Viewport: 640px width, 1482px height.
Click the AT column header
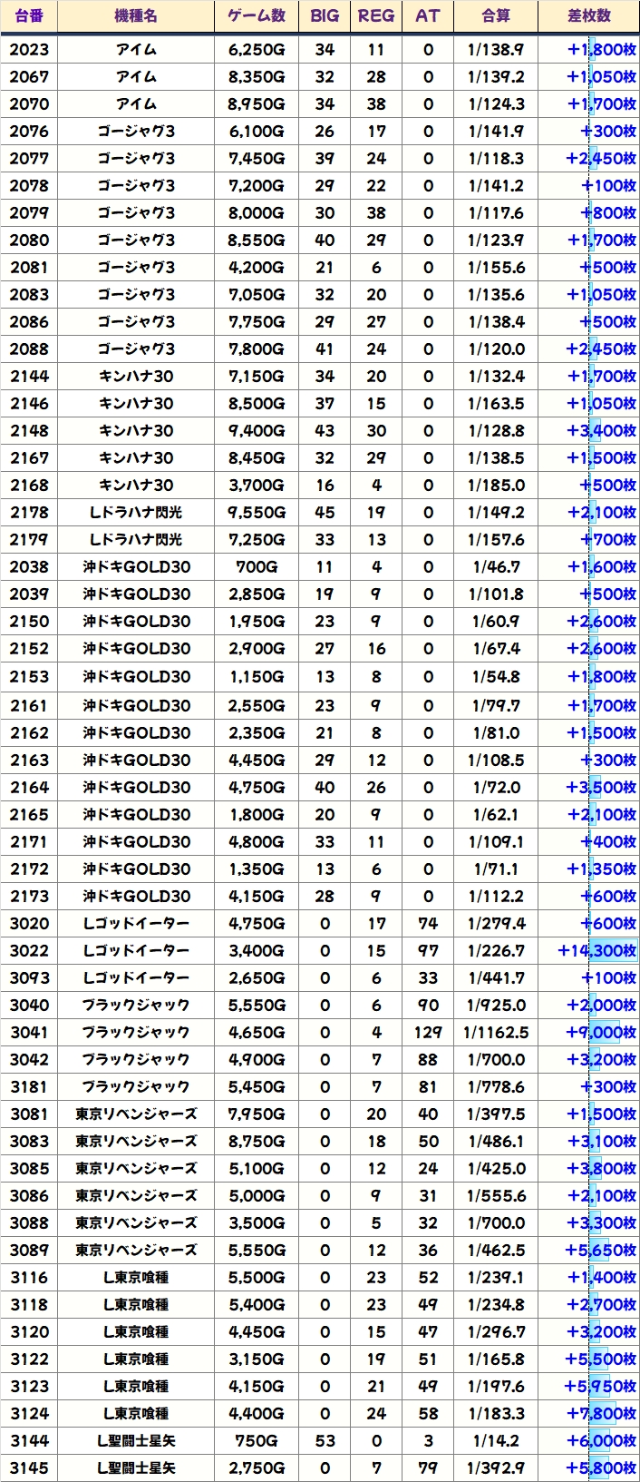[428, 16]
